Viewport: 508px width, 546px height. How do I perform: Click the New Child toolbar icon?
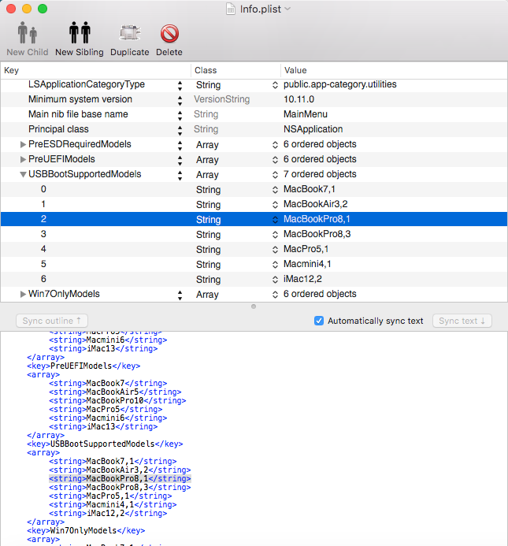pyautogui.click(x=27, y=33)
